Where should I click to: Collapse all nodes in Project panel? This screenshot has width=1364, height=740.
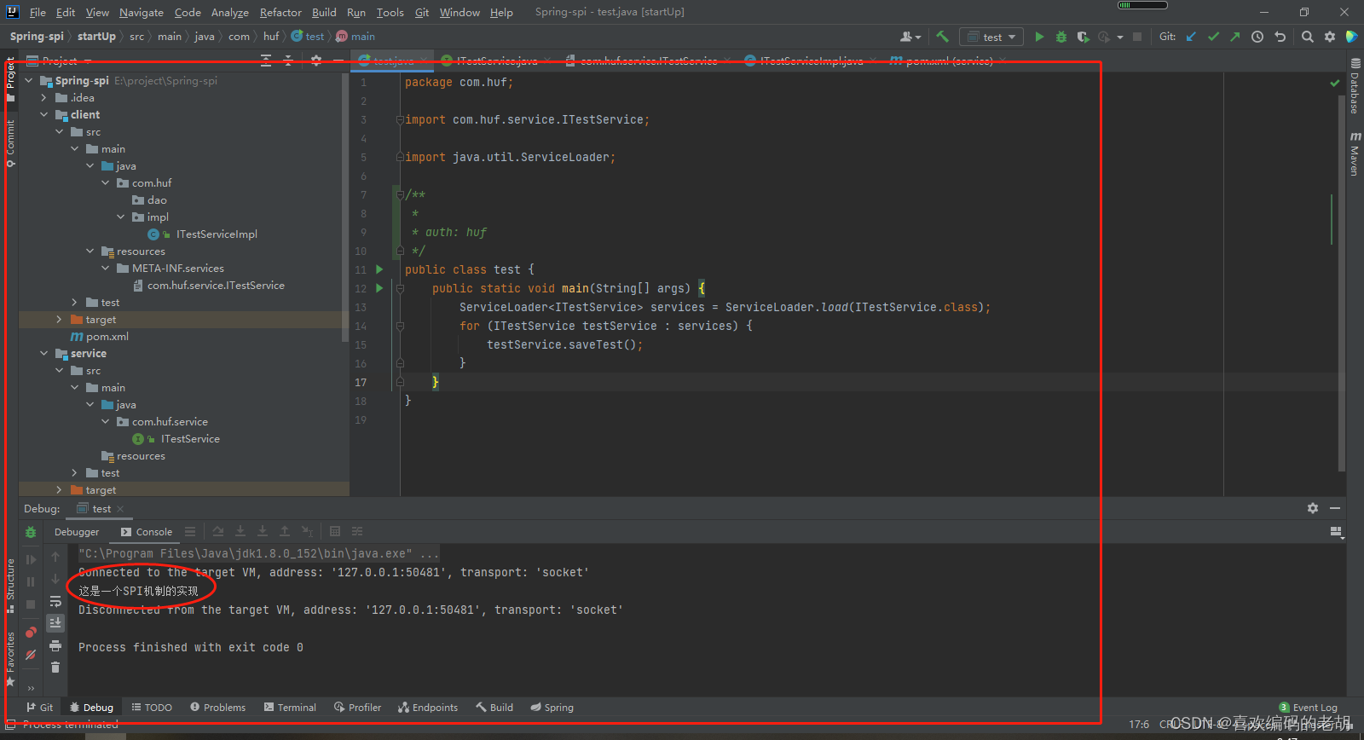point(288,61)
